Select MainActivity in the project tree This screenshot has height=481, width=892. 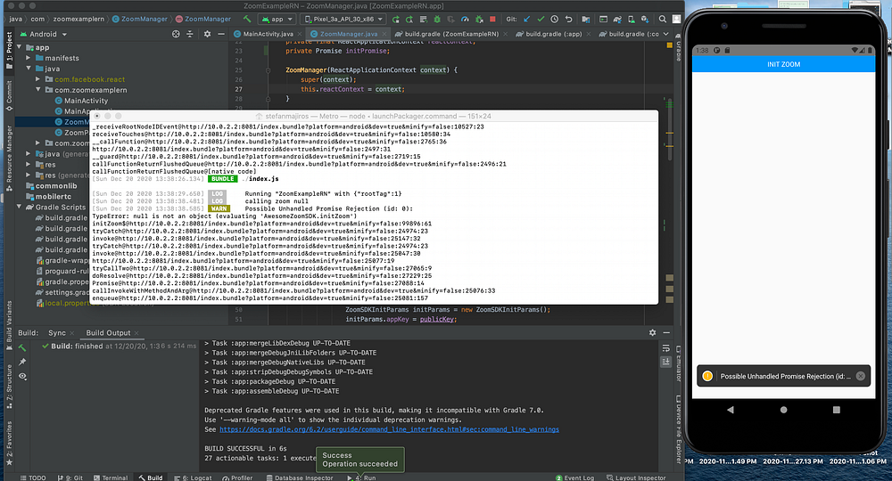point(81,101)
